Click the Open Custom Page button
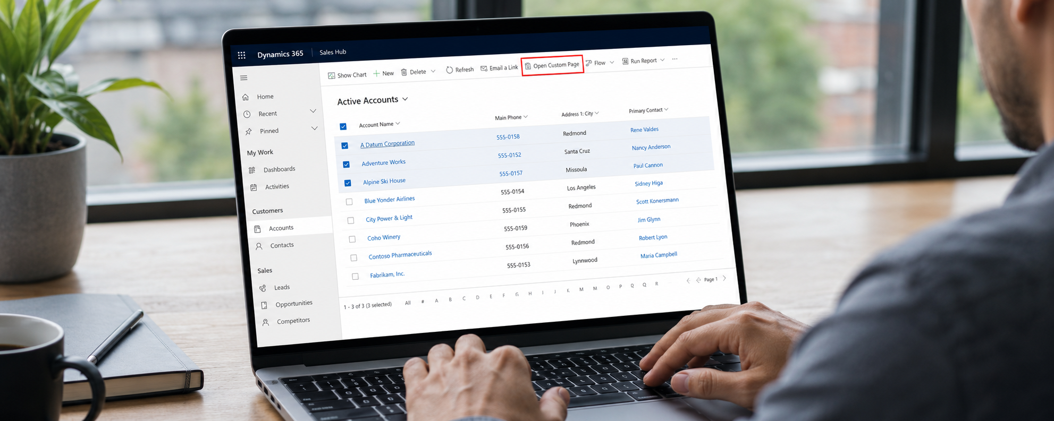Image resolution: width=1054 pixels, height=421 pixels. 552,65
